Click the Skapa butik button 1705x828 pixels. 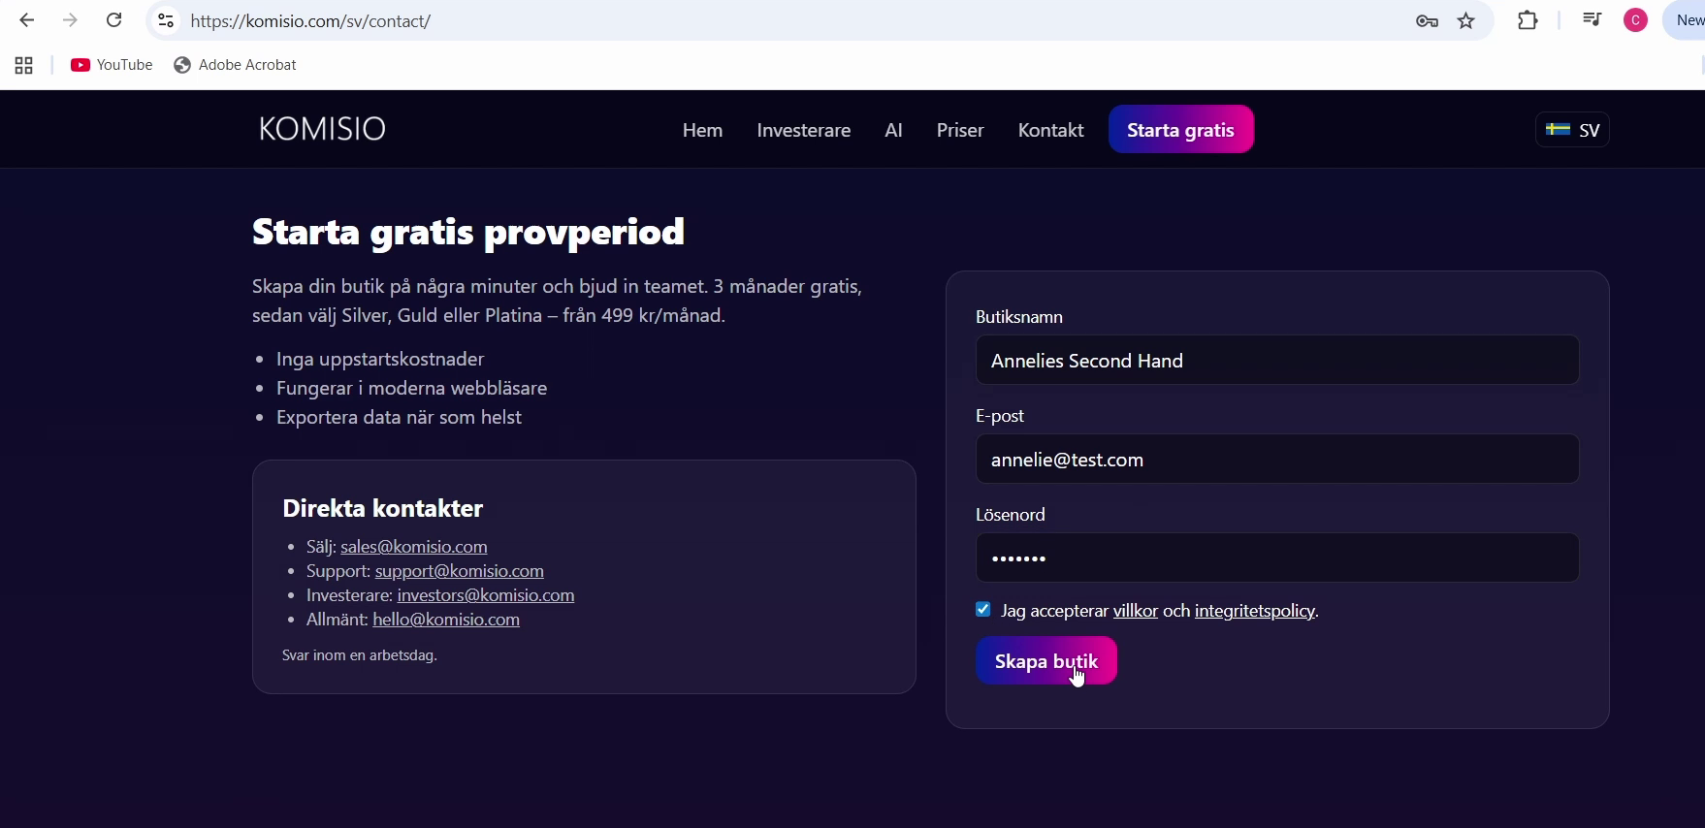point(1046,661)
